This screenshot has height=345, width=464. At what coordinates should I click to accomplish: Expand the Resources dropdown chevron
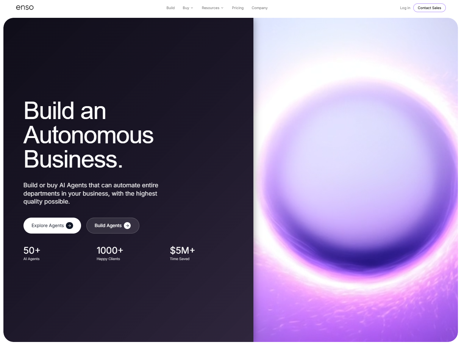(222, 8)
